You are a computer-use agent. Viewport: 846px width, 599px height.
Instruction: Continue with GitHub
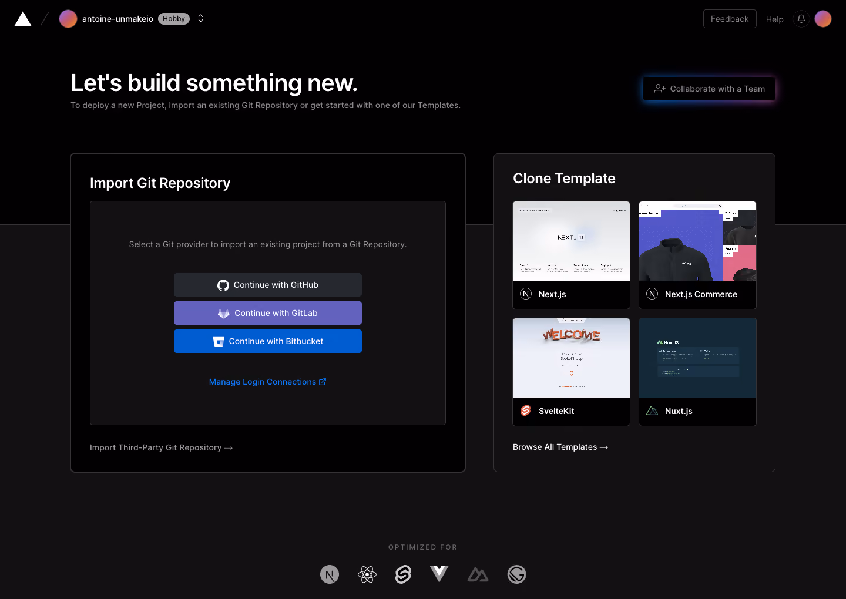click(x=268, y=285)
